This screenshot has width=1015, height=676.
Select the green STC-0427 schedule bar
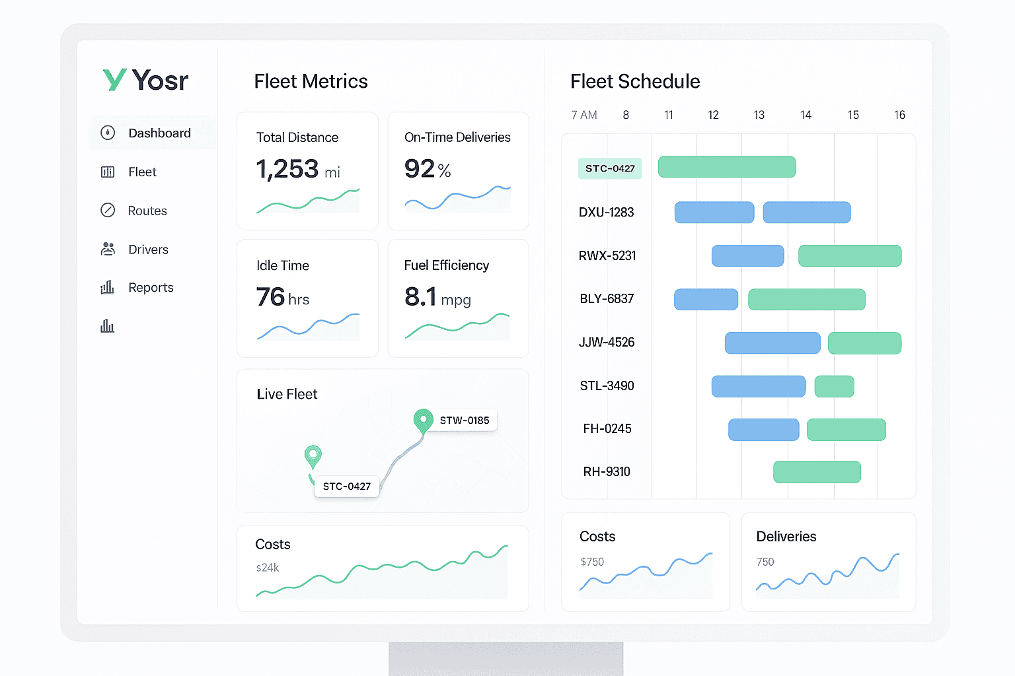click(x=727, y=167)
